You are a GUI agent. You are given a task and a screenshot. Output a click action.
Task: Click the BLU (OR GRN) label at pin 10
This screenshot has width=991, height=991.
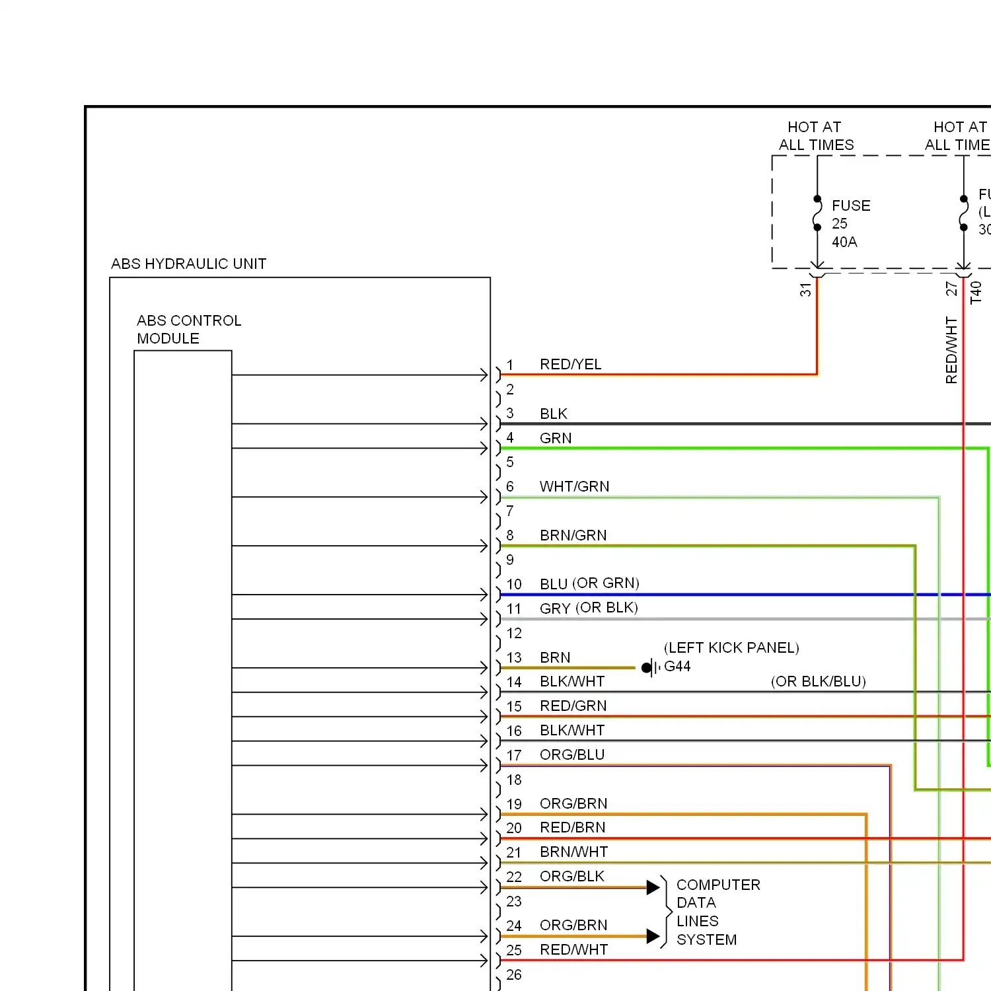tap(589, 584)
